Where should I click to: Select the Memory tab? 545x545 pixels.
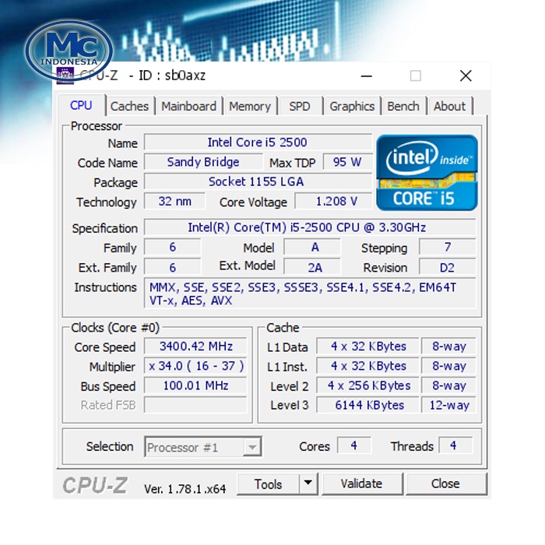tap(250, 107)
